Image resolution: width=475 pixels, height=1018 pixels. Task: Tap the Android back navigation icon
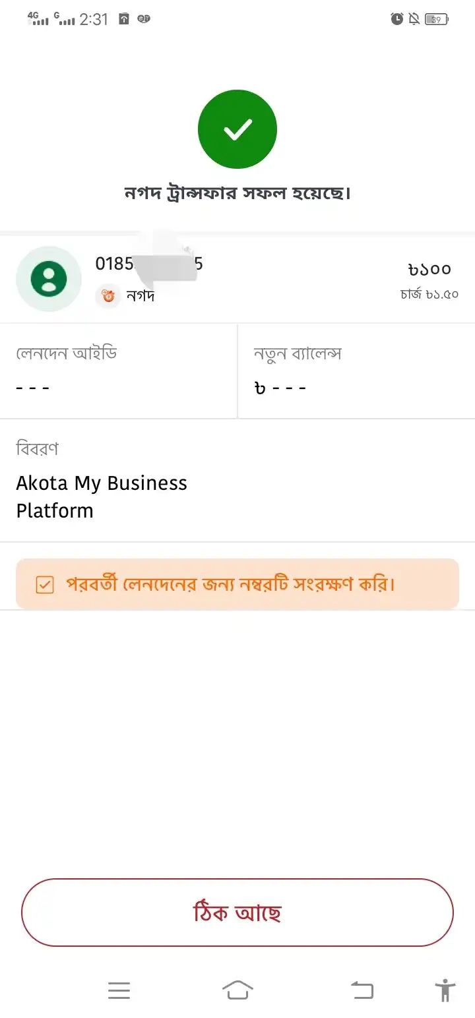tap(362, 990)
